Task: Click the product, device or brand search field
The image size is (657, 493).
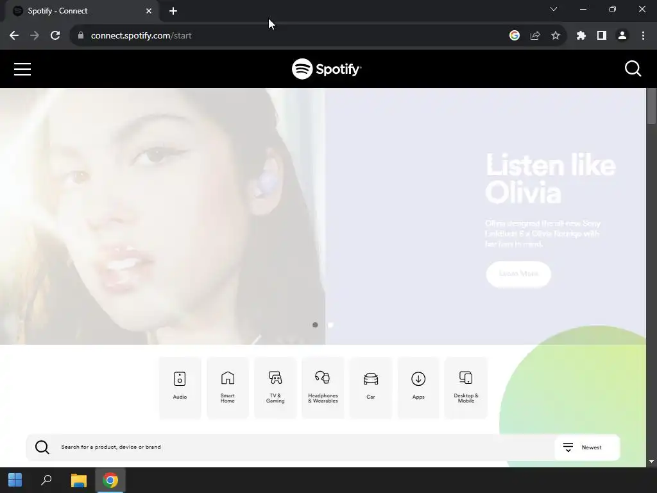Action: 290,447
